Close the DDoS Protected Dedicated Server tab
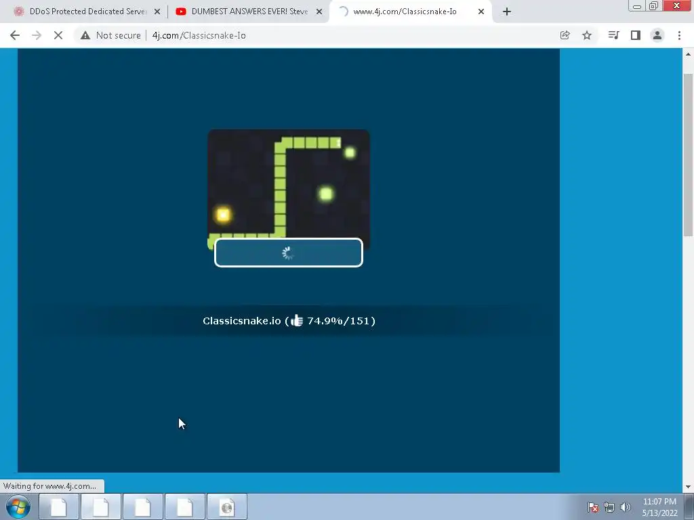 pos(157,12)
